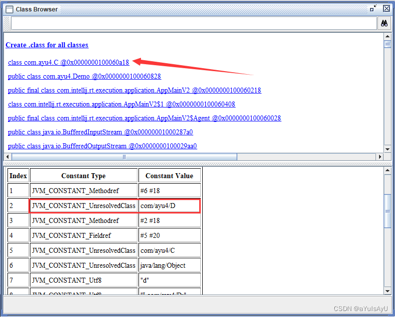395x317 pixels.
Task: Select JVM_CONSTANT_Fieldref cell
Action: pos(83,235)
